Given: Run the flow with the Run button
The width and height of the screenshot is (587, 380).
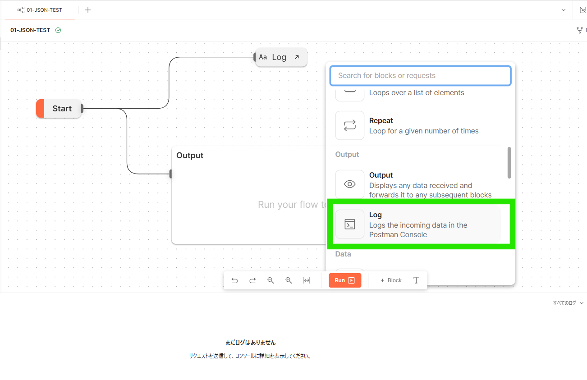Looking at the screenshot, I should [345, 280].
